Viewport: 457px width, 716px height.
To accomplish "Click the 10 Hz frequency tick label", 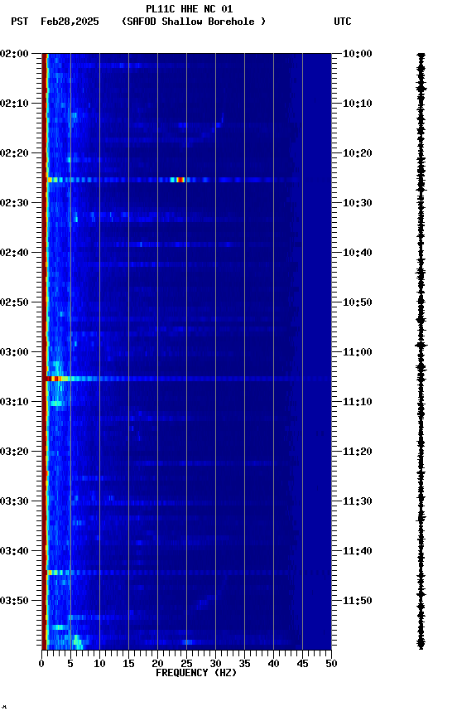I will [99, 664].
